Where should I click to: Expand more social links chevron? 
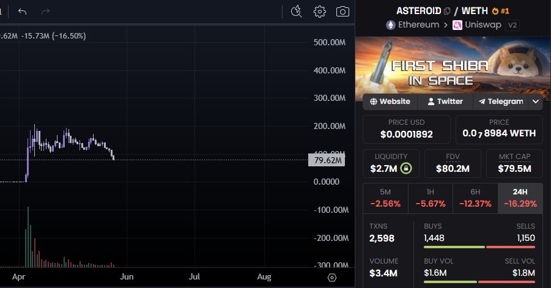[536, 102]
